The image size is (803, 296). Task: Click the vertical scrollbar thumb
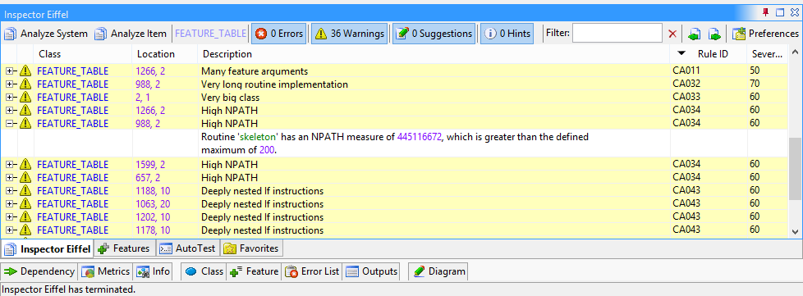(x=796, y=168)
